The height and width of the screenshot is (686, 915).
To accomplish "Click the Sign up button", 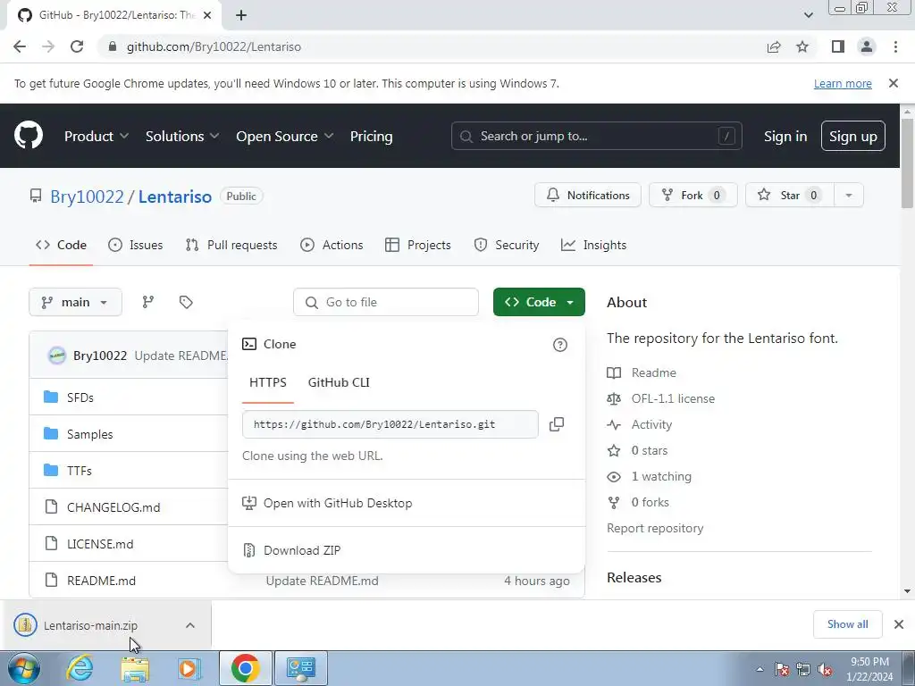I will click(853, 136).
